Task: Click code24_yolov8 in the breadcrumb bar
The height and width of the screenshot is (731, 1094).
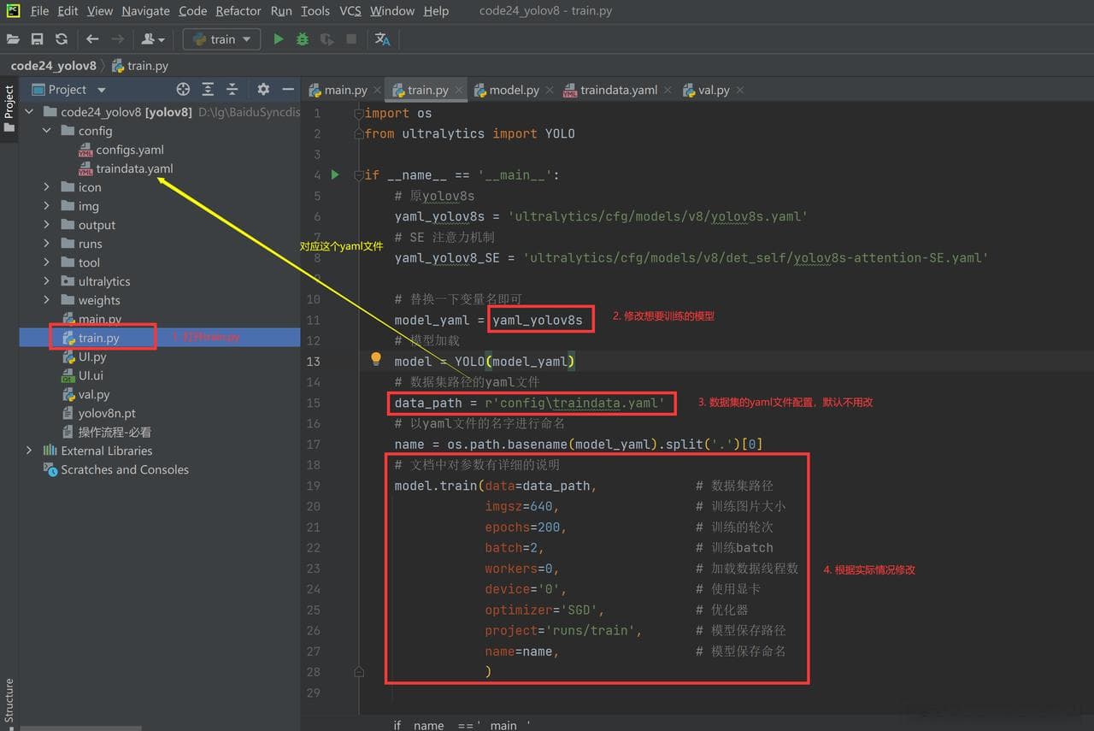Action: 53,66
